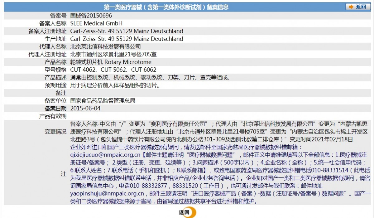Click the 代理人注册地址 field label

(47, 54)
